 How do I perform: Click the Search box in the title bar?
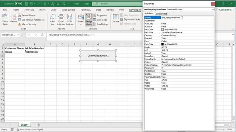point(117,4)
